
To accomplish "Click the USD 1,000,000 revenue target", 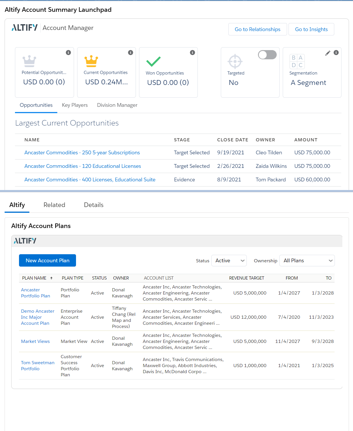I will click(x=250, y=366).
